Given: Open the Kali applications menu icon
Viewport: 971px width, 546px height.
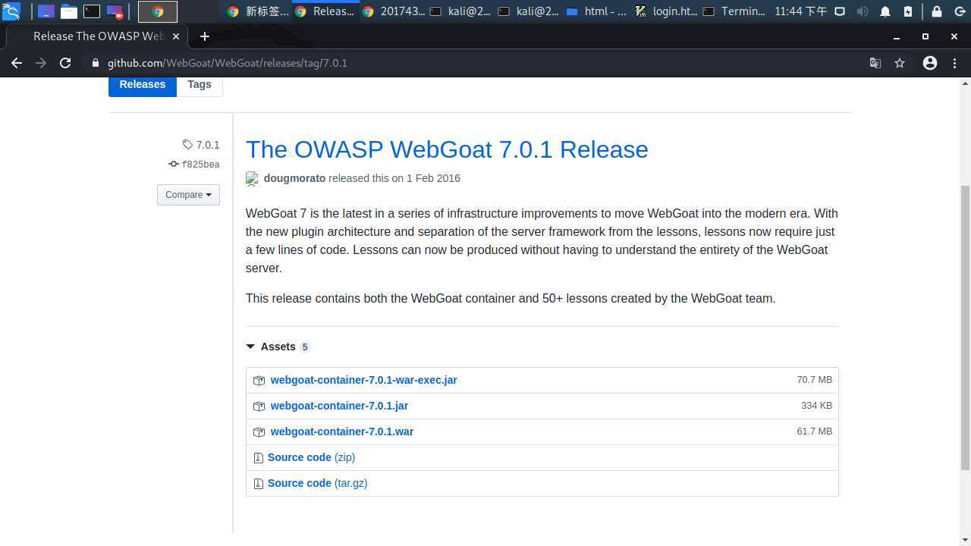Looking at the screenshot, I should tap(11, 11).
